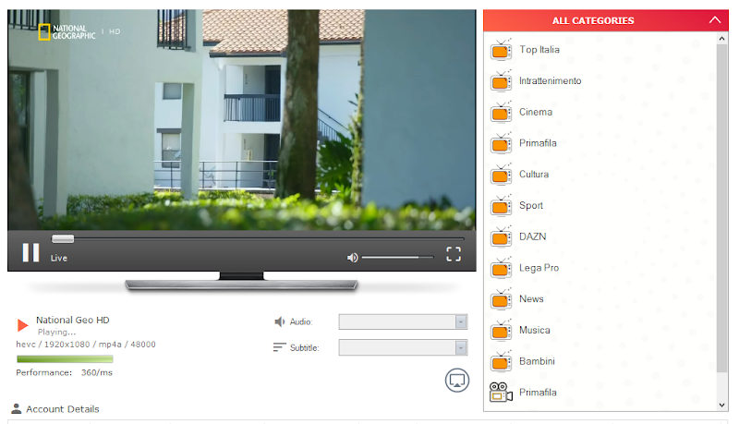Click the Account Details user icon
The width and height of the screenshot is (739, 424).
click(x=17, y=408)
